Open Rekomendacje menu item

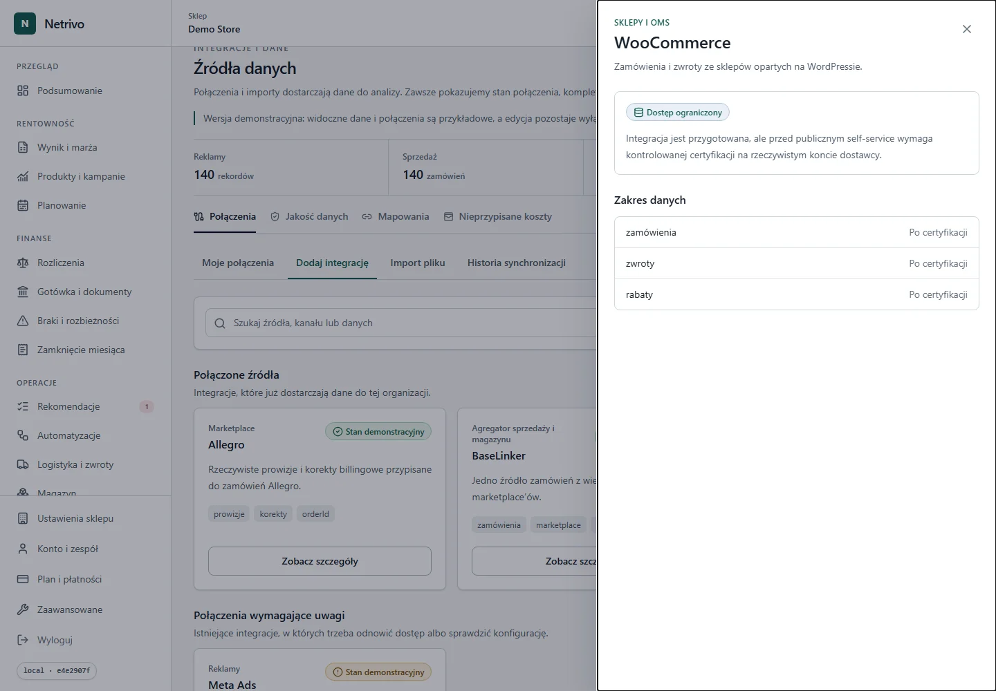(x=85, y=406)
